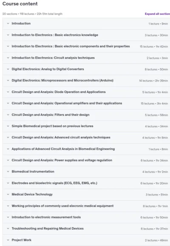Open Basic electronic components and their properties section

click(x=86, y=46)
